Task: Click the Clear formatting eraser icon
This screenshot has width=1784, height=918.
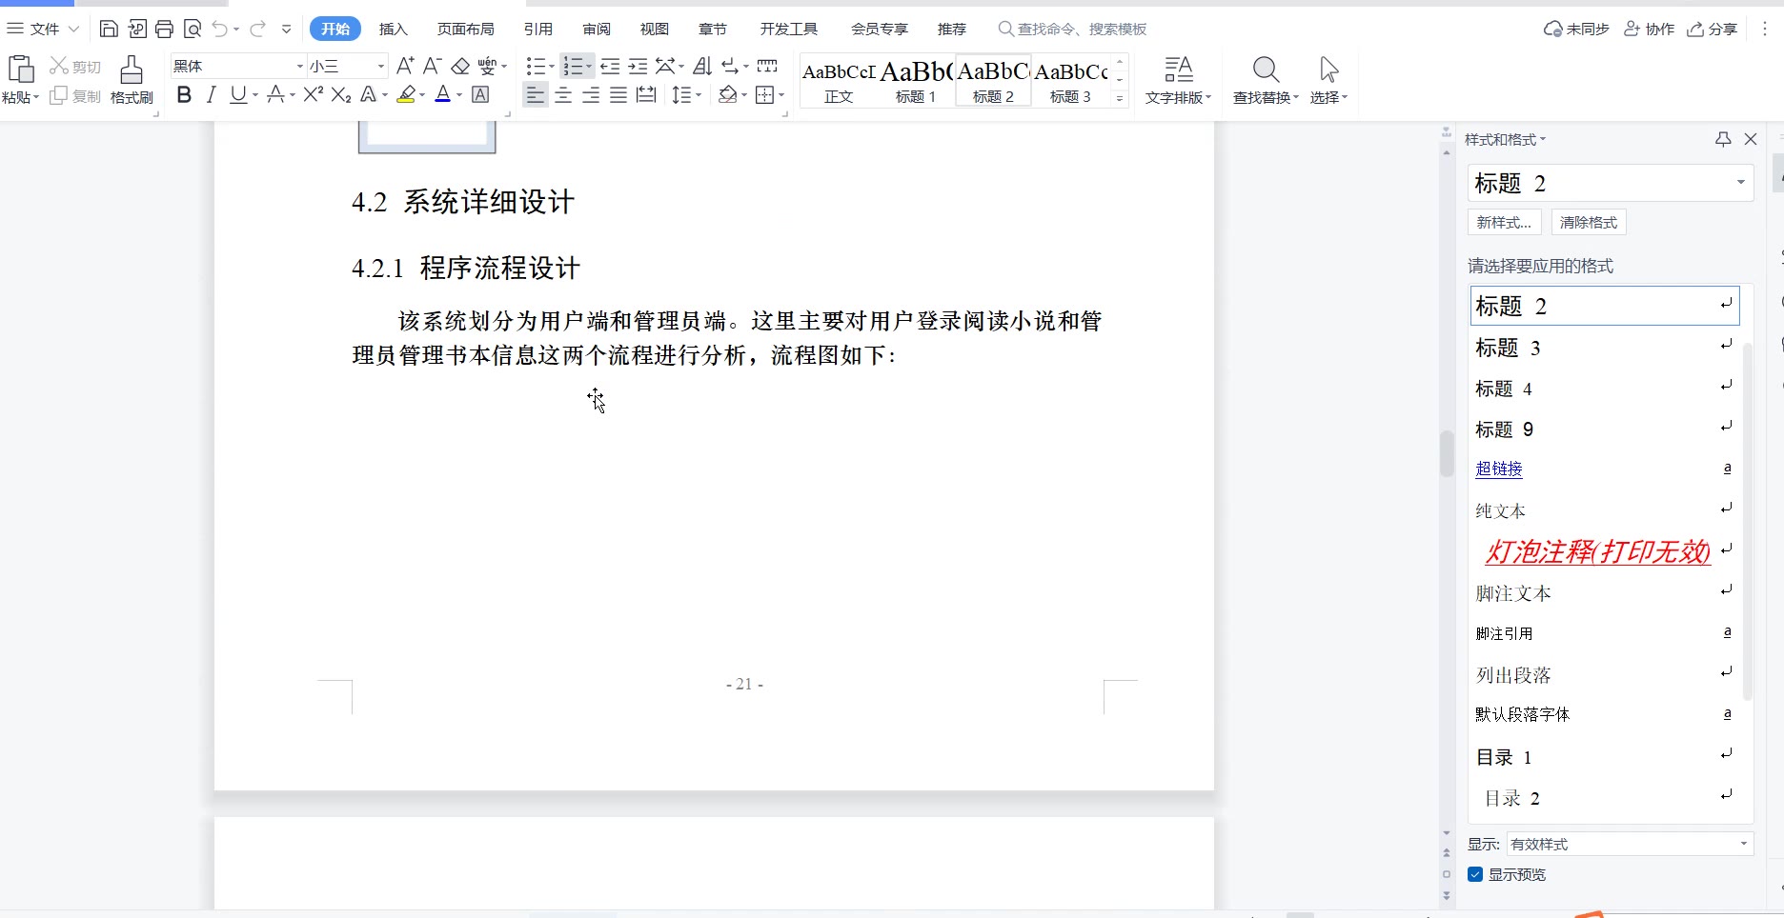Action: (x=460, y=66)
